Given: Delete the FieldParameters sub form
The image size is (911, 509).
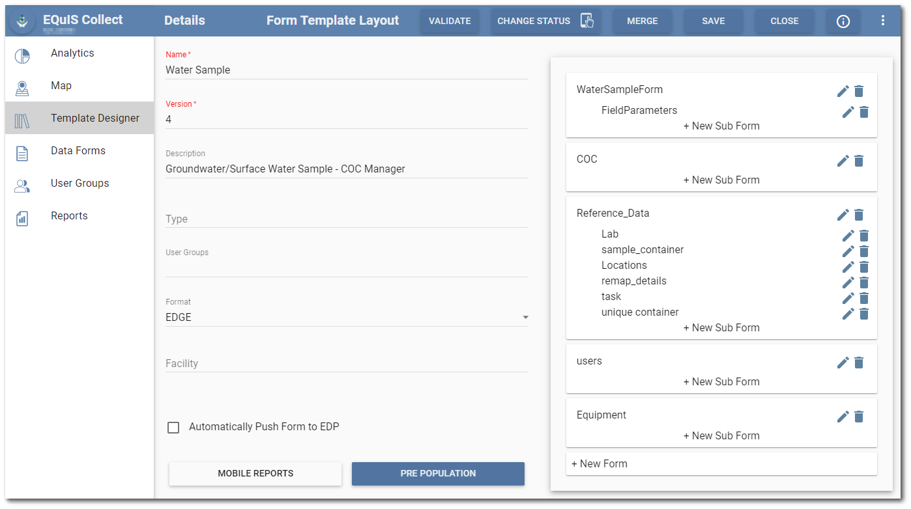Looking at the screenshot, I should (x=864, y=112).
